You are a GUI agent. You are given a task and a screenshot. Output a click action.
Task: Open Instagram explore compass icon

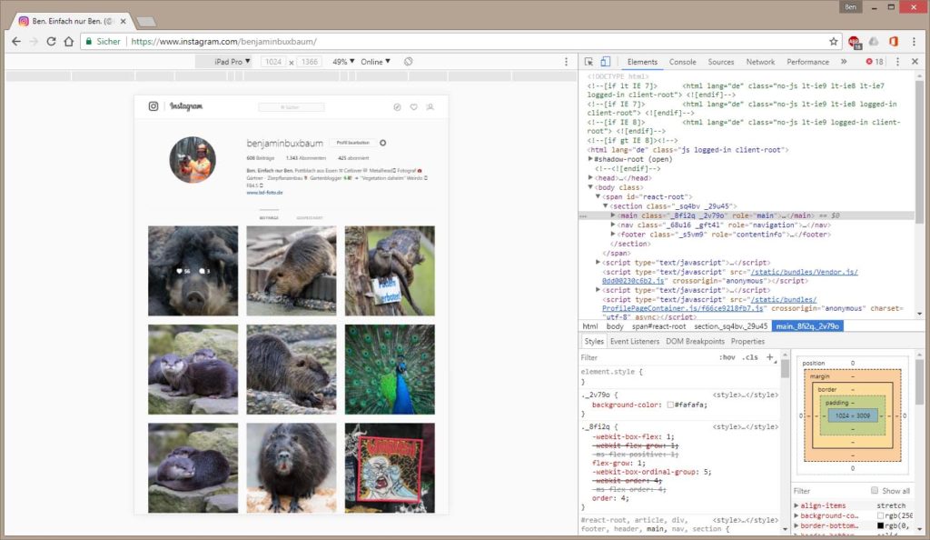397,106
